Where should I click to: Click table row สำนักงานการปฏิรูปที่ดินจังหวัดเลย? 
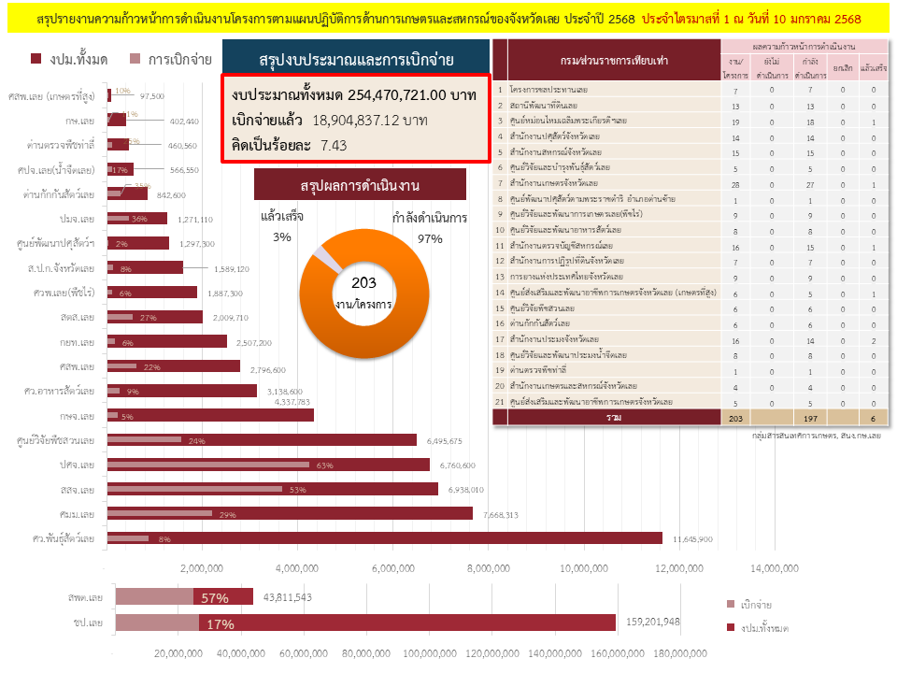point(691,261)
